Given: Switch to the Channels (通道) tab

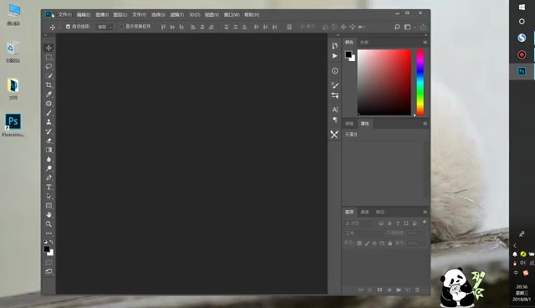Looking at the screenshot, I should [x=364, y=212].
